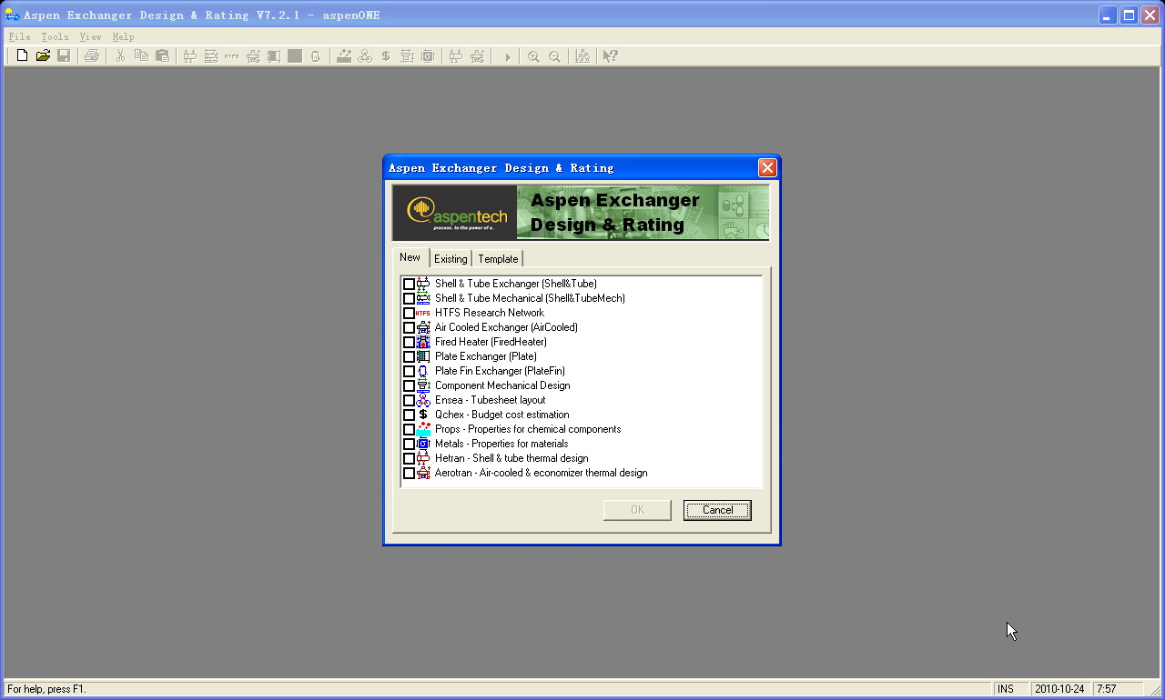Screen dimensions: 1165x700
Task: Tick the Component Mechanical Design checkbox
Action: click(x=409, y=385)
